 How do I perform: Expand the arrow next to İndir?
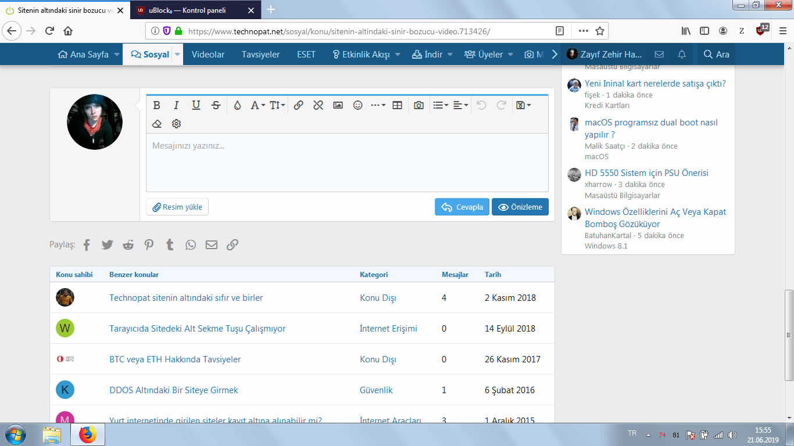(449, 55)
